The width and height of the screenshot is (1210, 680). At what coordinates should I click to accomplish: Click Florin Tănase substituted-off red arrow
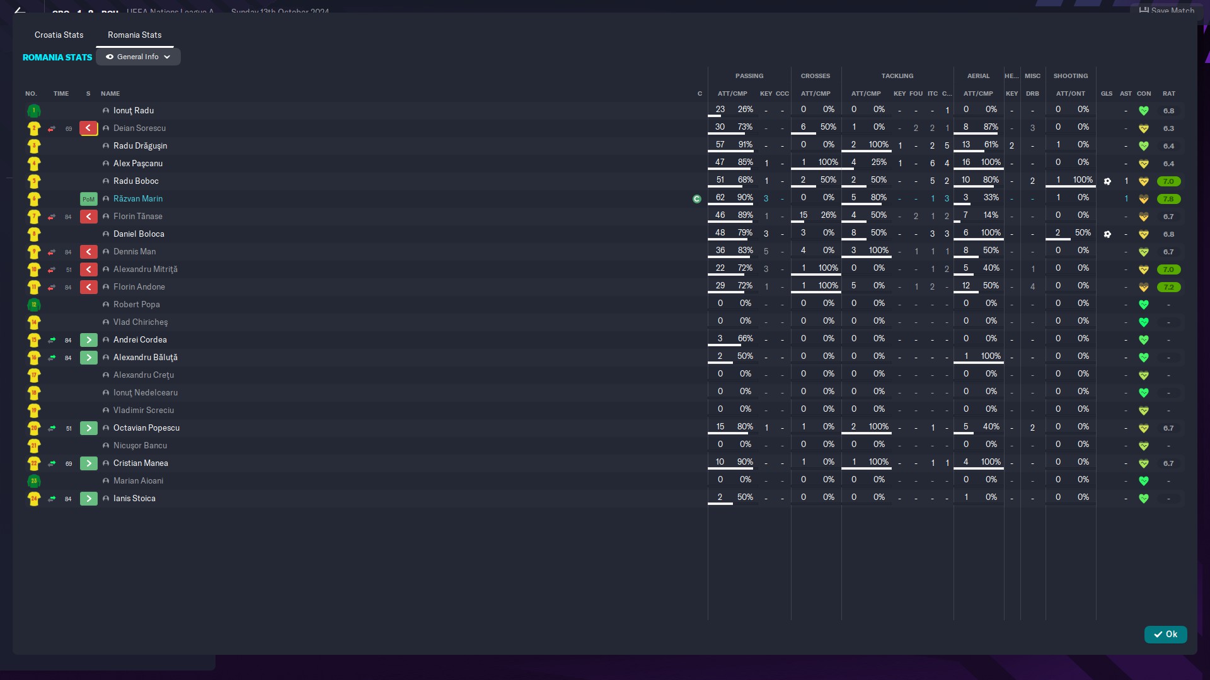click(88, 216)
